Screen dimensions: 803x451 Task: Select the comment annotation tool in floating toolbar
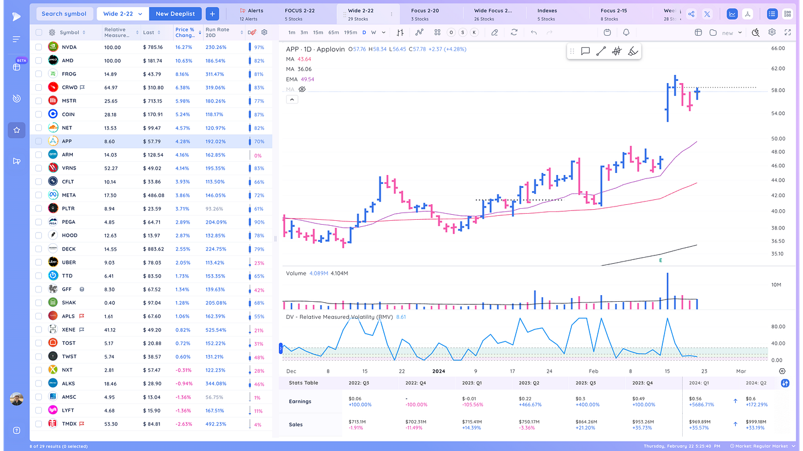(x=586, y=51)
